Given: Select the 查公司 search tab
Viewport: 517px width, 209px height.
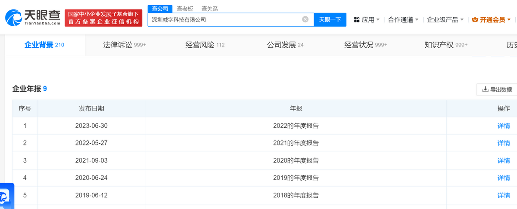Looking at the screenshot, I should (160, 9).
